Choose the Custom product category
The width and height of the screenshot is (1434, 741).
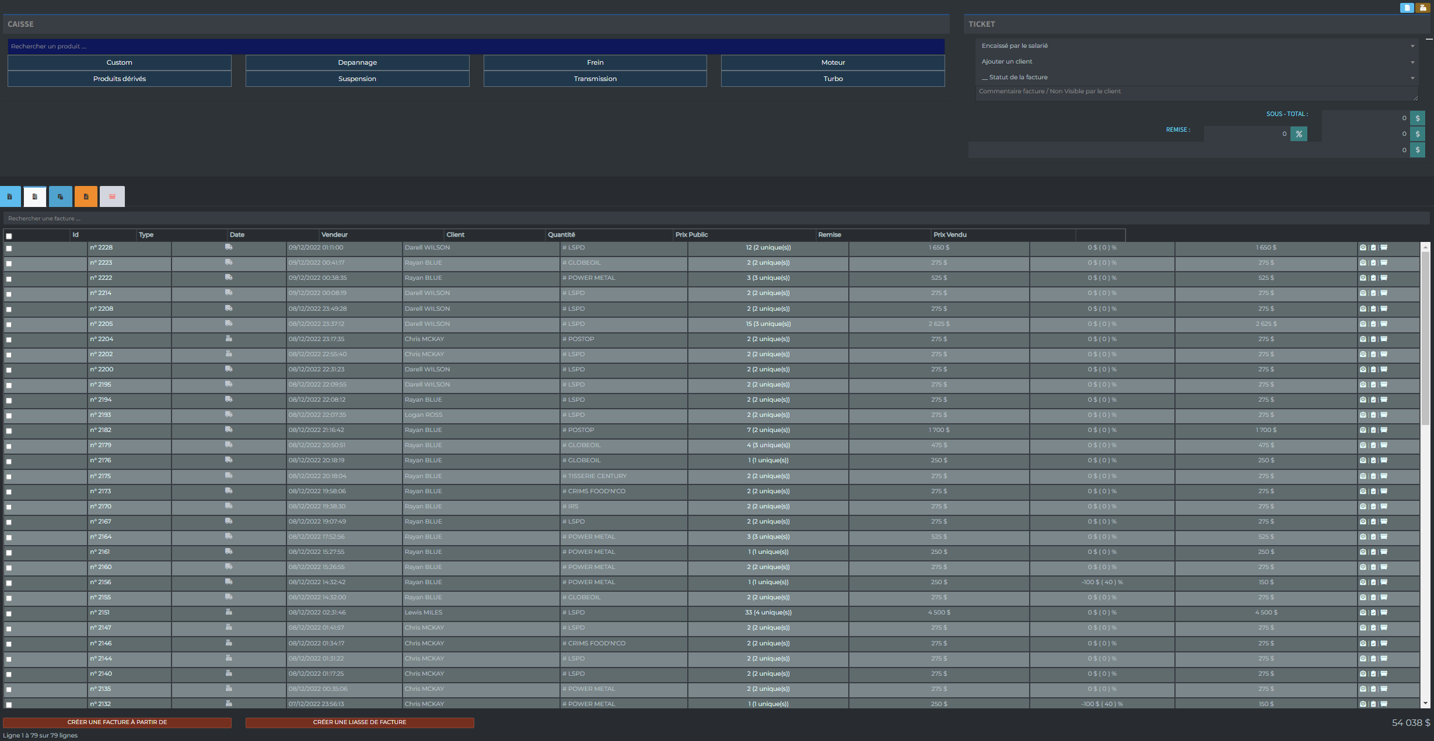pyautogui.click(x=120, y=62)
